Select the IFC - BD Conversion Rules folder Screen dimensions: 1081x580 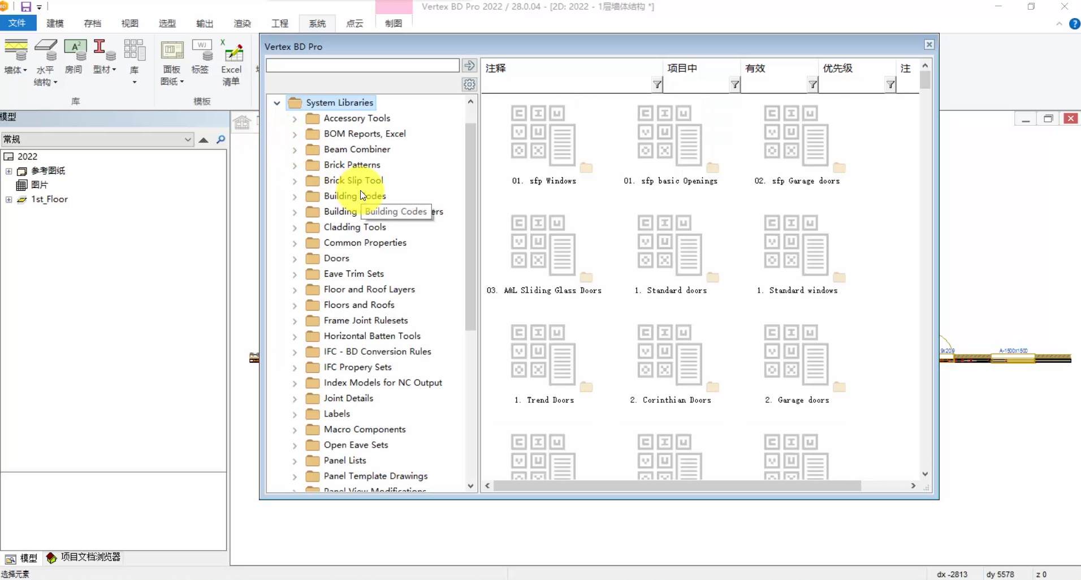pyautogui.click(x=377, y=352)
